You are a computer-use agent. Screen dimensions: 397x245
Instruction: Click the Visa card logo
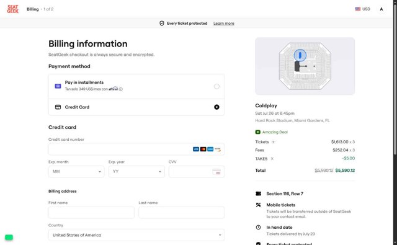tap(196, 149)
